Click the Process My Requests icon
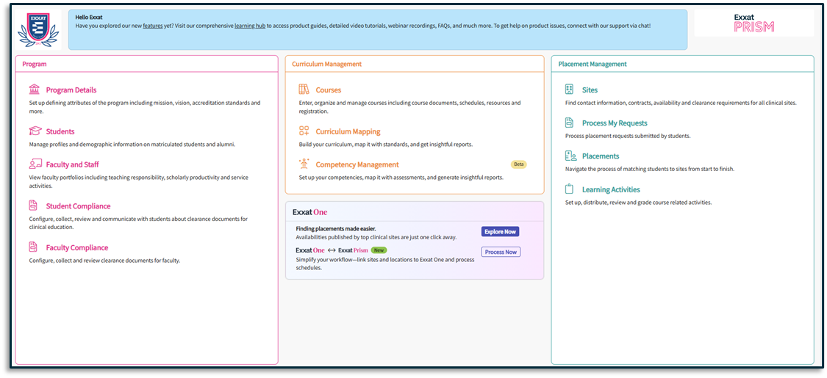 click(x=570, y=123)
